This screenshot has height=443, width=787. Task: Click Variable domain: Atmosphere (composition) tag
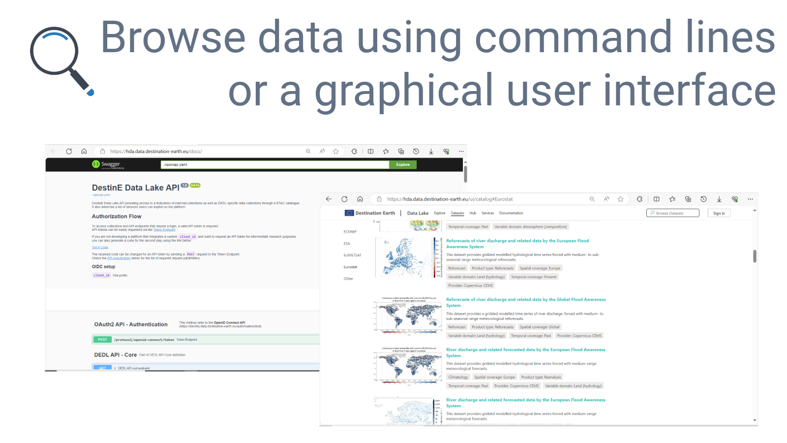[x=530, y=227]
